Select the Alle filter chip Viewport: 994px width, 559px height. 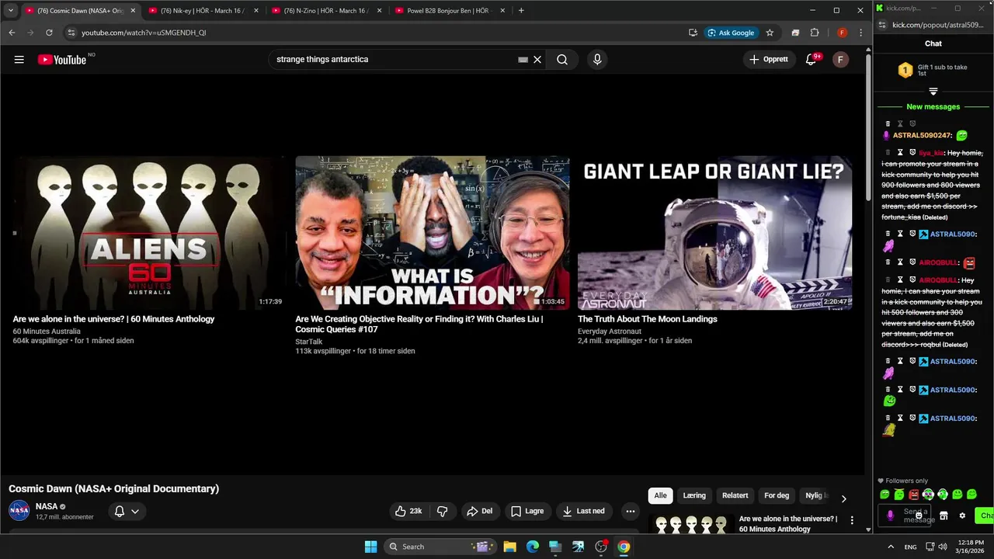tap(660, 495)
